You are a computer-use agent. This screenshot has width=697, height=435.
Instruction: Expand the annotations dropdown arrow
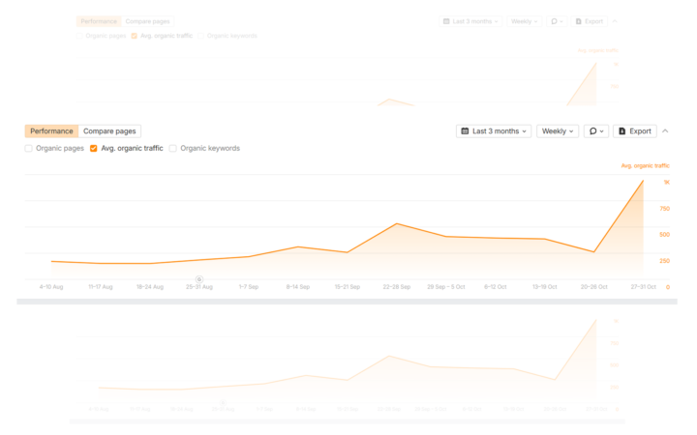click(601, 131)
